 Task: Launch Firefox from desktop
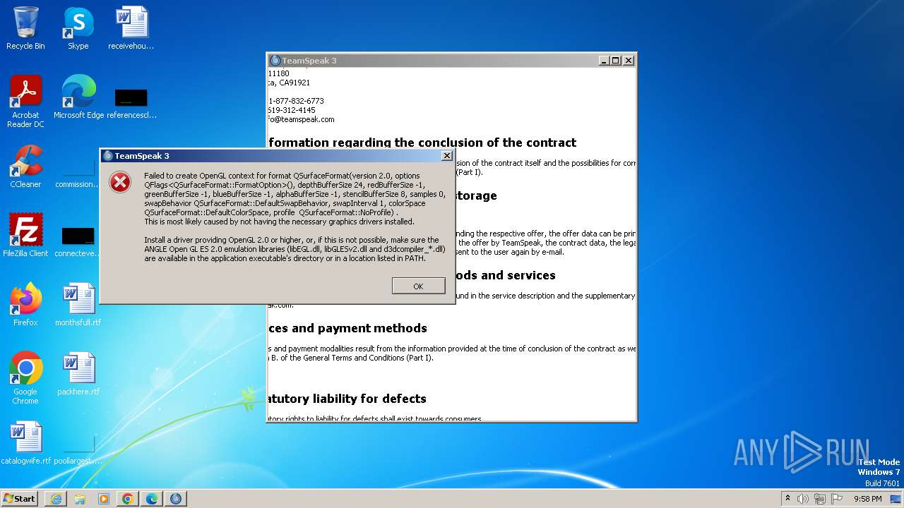coord(25,305)
